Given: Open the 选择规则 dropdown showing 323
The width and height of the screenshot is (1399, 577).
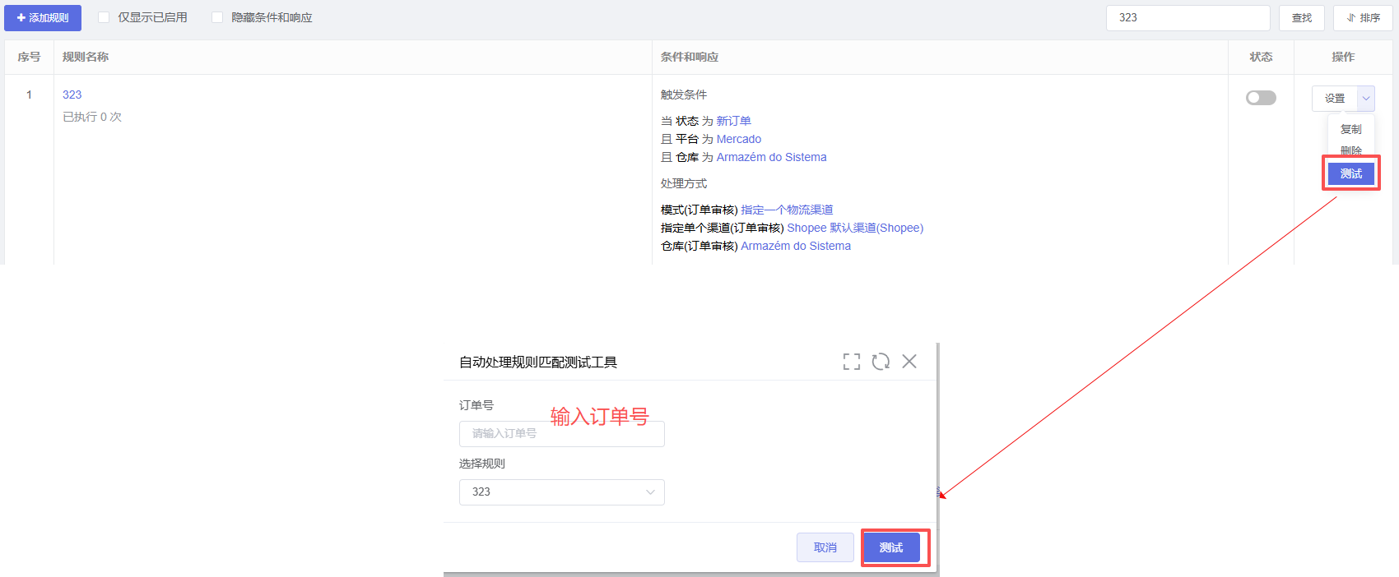Looking at the screenshot, I should (x=561, y=492).
